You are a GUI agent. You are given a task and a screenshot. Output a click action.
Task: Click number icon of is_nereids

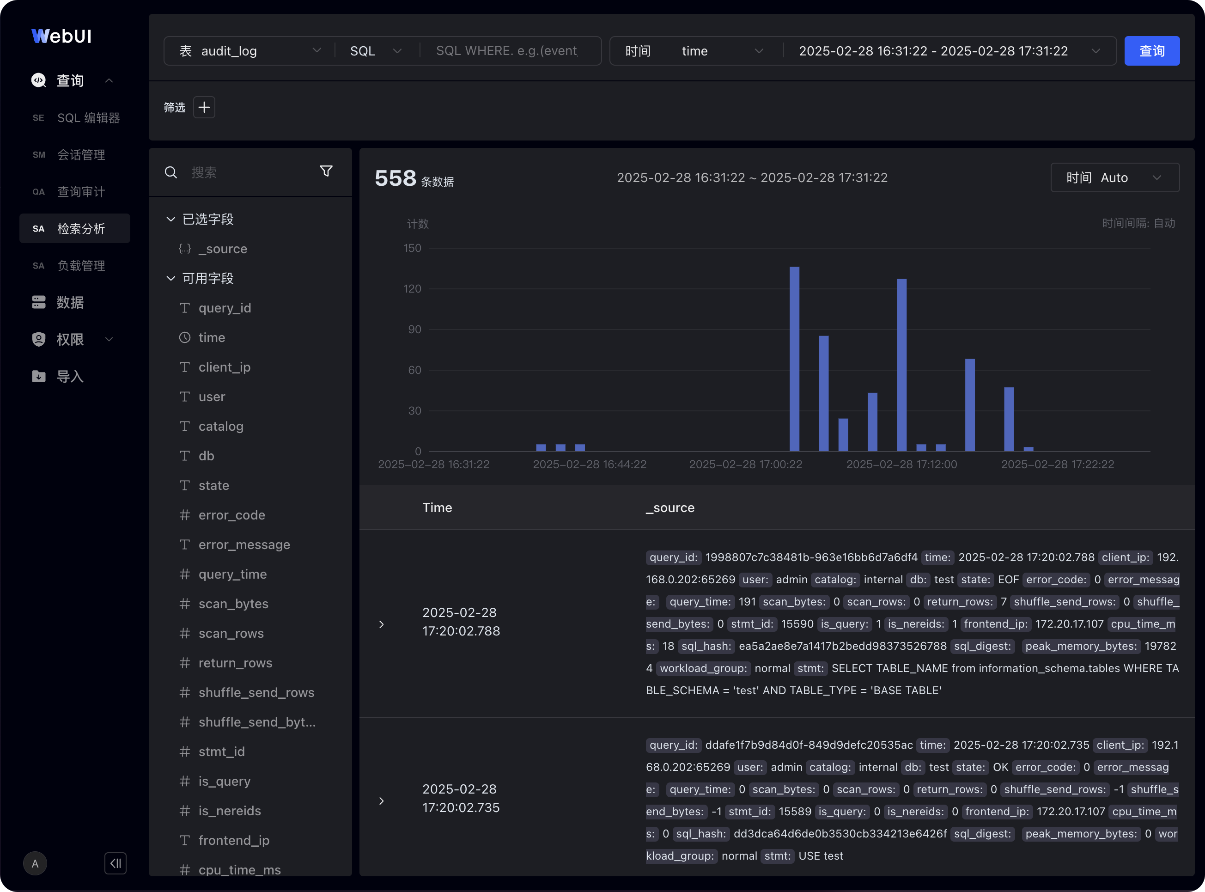pyautogui.click(x=184, y=811)
